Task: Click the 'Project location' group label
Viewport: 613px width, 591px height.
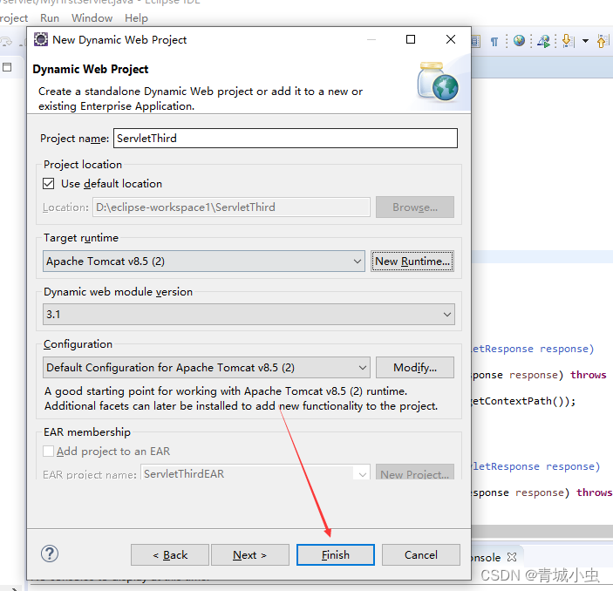Action: coord(83,165)
